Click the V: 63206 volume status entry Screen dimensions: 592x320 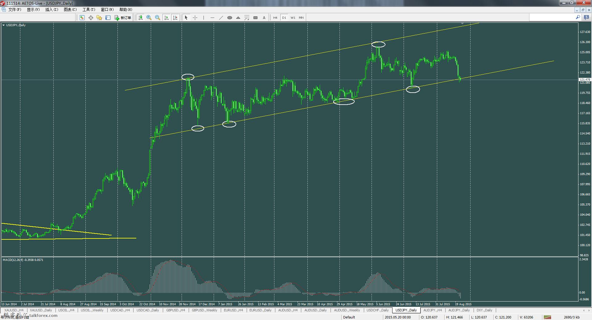click(x=526, y=317)
